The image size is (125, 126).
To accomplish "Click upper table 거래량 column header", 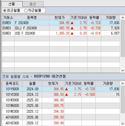I will tap(111, 17).
